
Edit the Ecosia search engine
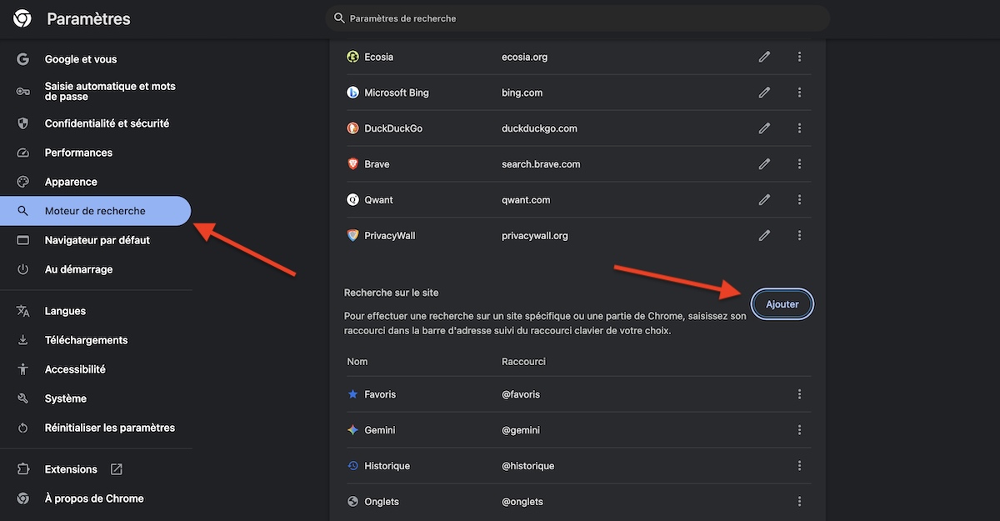pos(764,57)
